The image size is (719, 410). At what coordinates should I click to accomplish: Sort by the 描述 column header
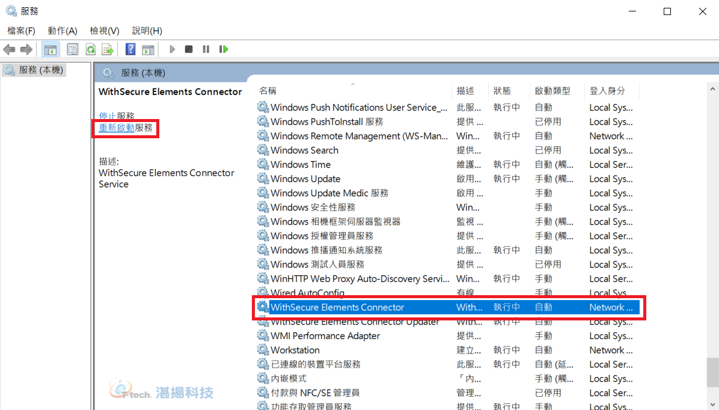tap(465, 91)
